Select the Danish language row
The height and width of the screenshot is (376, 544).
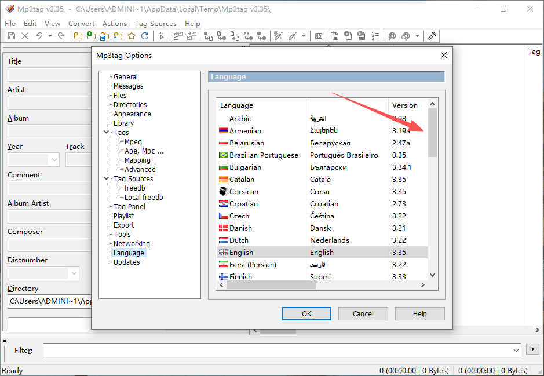pos(322,228)
